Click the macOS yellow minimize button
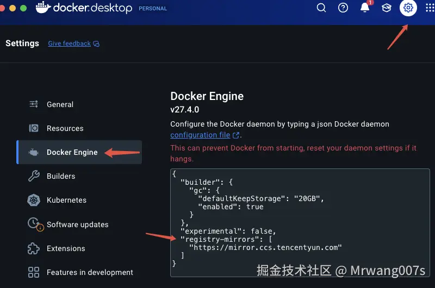The height and width of the screenshot is (288, 435). point(13,8)
